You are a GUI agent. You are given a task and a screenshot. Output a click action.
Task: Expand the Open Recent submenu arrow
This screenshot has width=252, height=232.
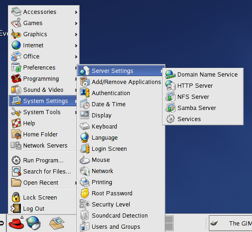tap(76, 183)
